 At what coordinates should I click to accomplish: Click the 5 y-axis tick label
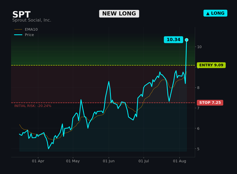tap(198, 149)
